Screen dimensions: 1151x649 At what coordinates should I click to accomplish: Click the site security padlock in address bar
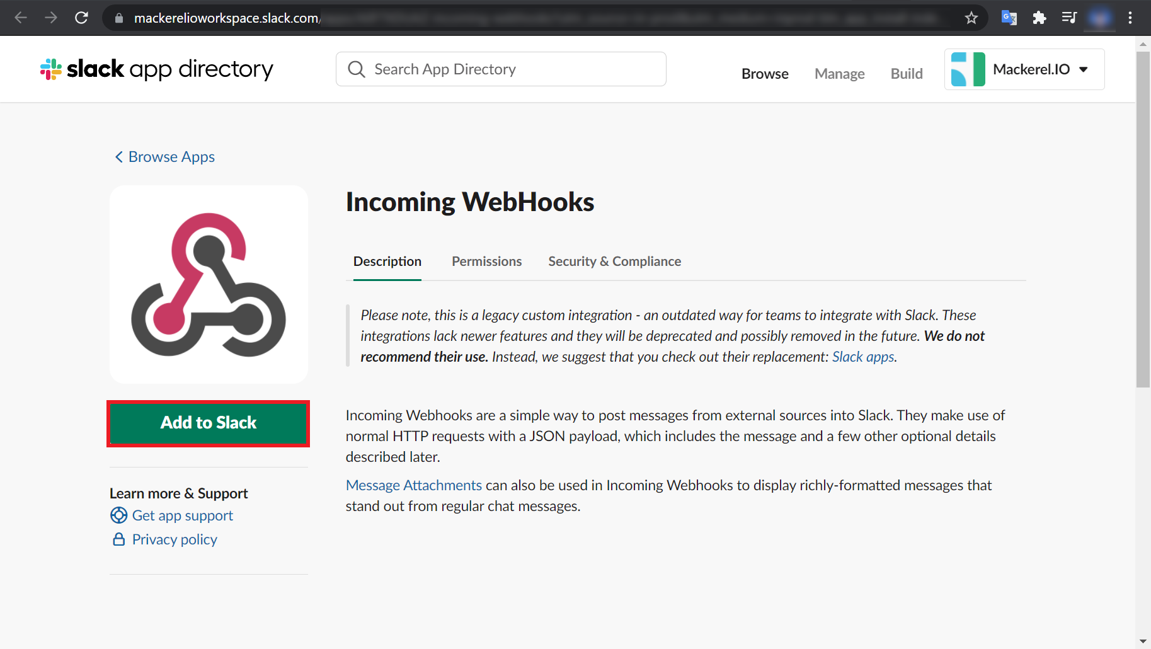coord(118,18)
